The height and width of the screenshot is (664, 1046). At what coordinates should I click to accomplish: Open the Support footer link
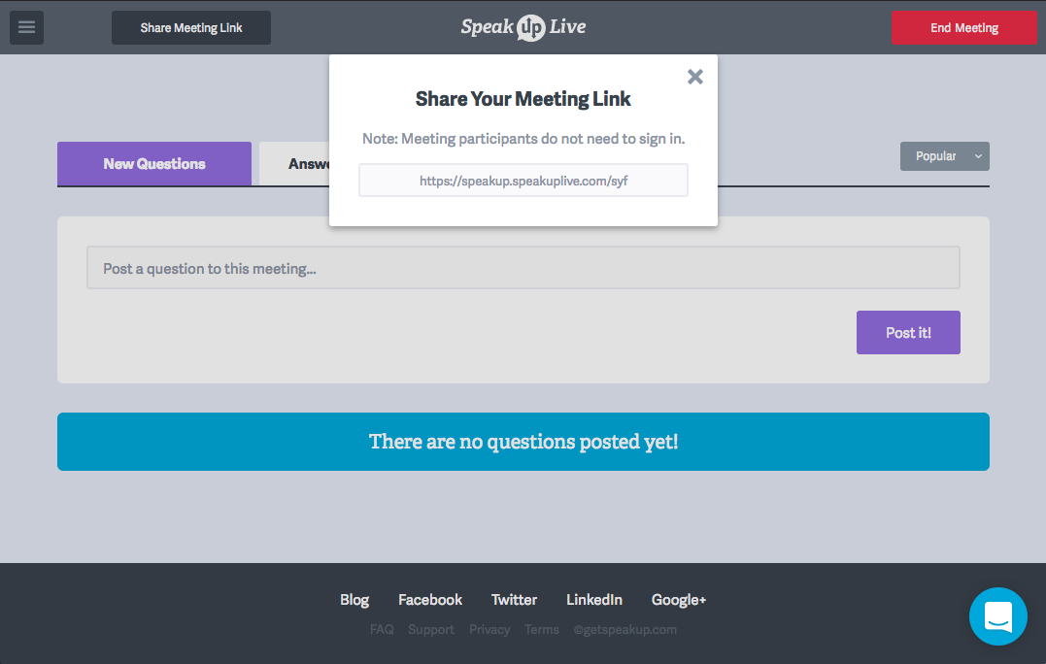click(431, 629)
